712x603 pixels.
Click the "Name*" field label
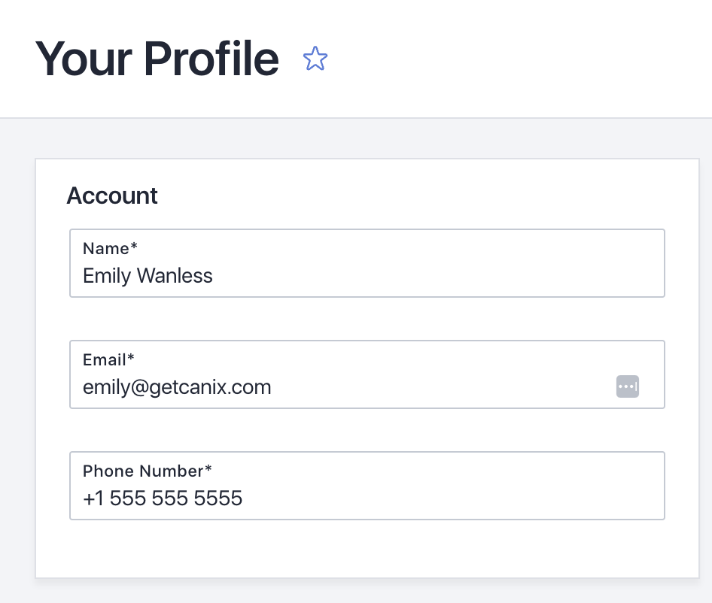tap(111, 249)
